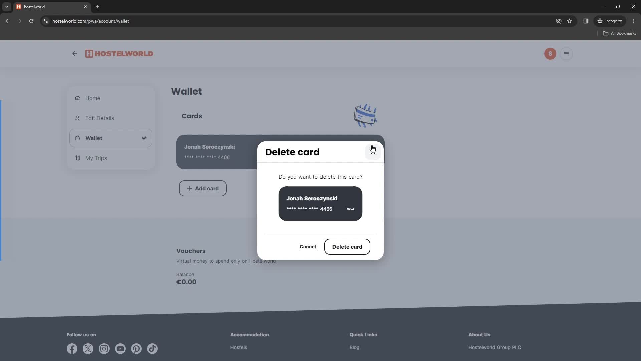Open a new browser tab

click(x=97, y=7)
